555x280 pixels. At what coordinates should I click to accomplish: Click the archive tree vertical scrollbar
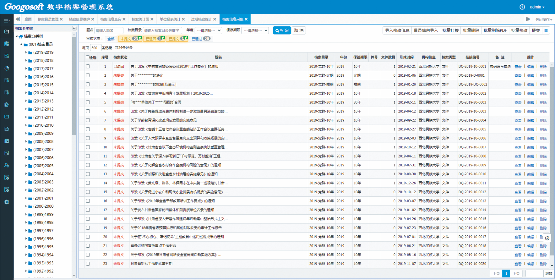[74, 85]
